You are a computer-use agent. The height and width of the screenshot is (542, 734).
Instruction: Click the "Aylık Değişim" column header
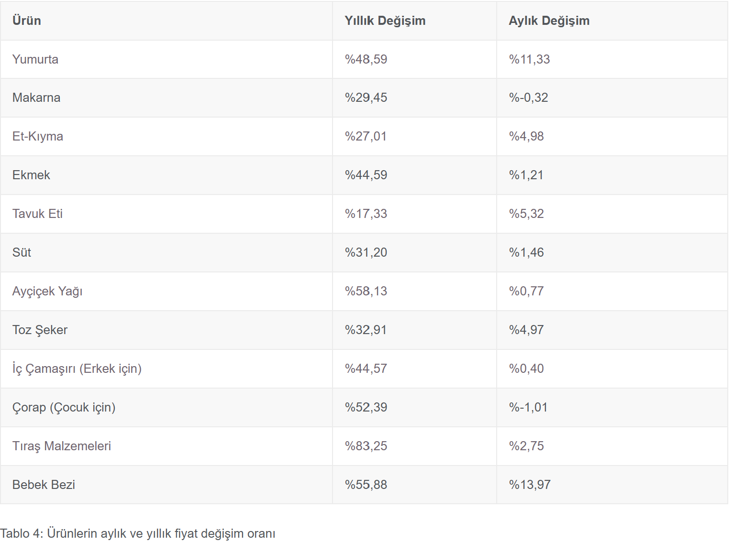pos(549,21)
